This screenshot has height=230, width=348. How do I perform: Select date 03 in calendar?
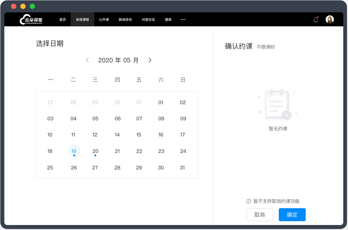(x=50, y=119)
